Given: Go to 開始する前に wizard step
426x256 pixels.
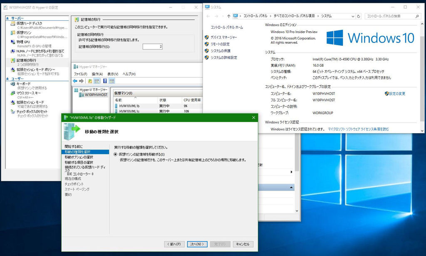Looking at the screenshot, I should pyautogui.click(x=74, y=147).
